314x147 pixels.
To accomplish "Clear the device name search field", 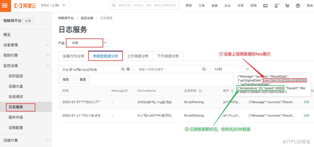I will point(128,69).
